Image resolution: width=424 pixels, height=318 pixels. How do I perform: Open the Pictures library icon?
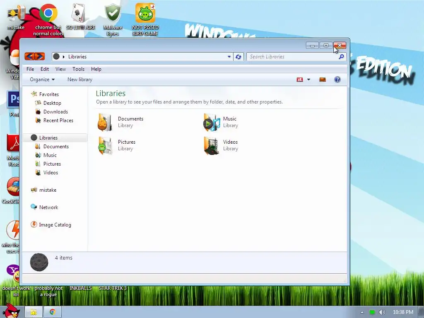(x=105, y=145)
